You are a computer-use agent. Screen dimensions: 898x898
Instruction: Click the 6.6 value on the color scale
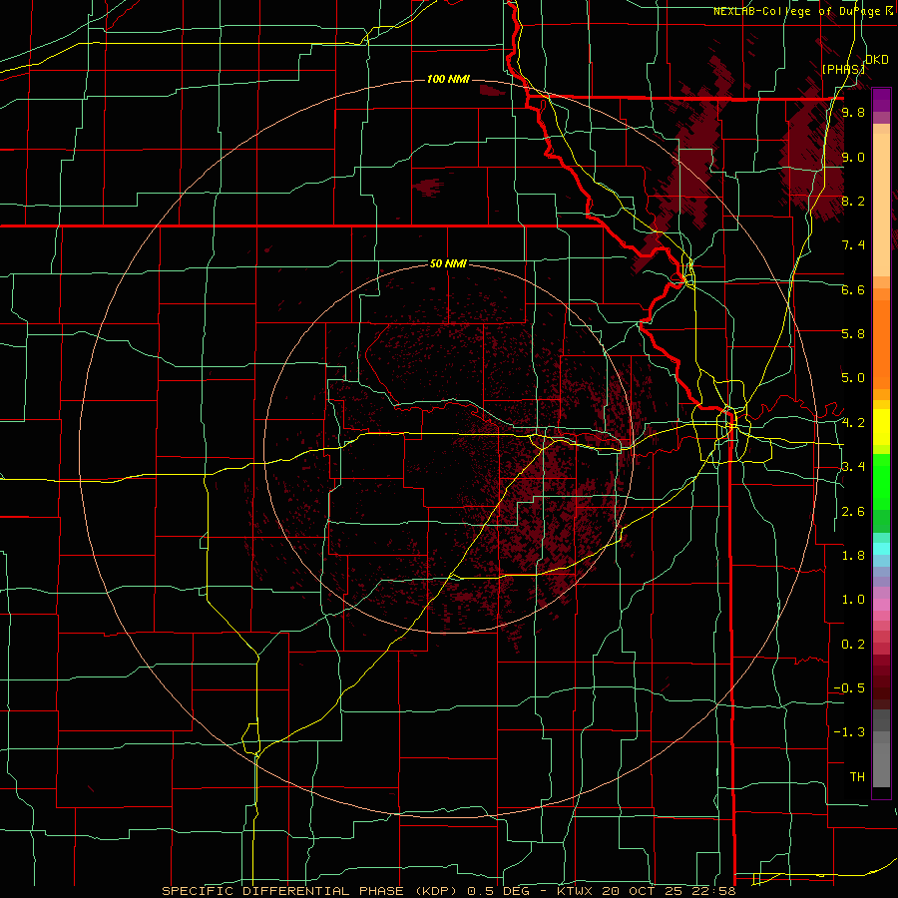point(853,289)
